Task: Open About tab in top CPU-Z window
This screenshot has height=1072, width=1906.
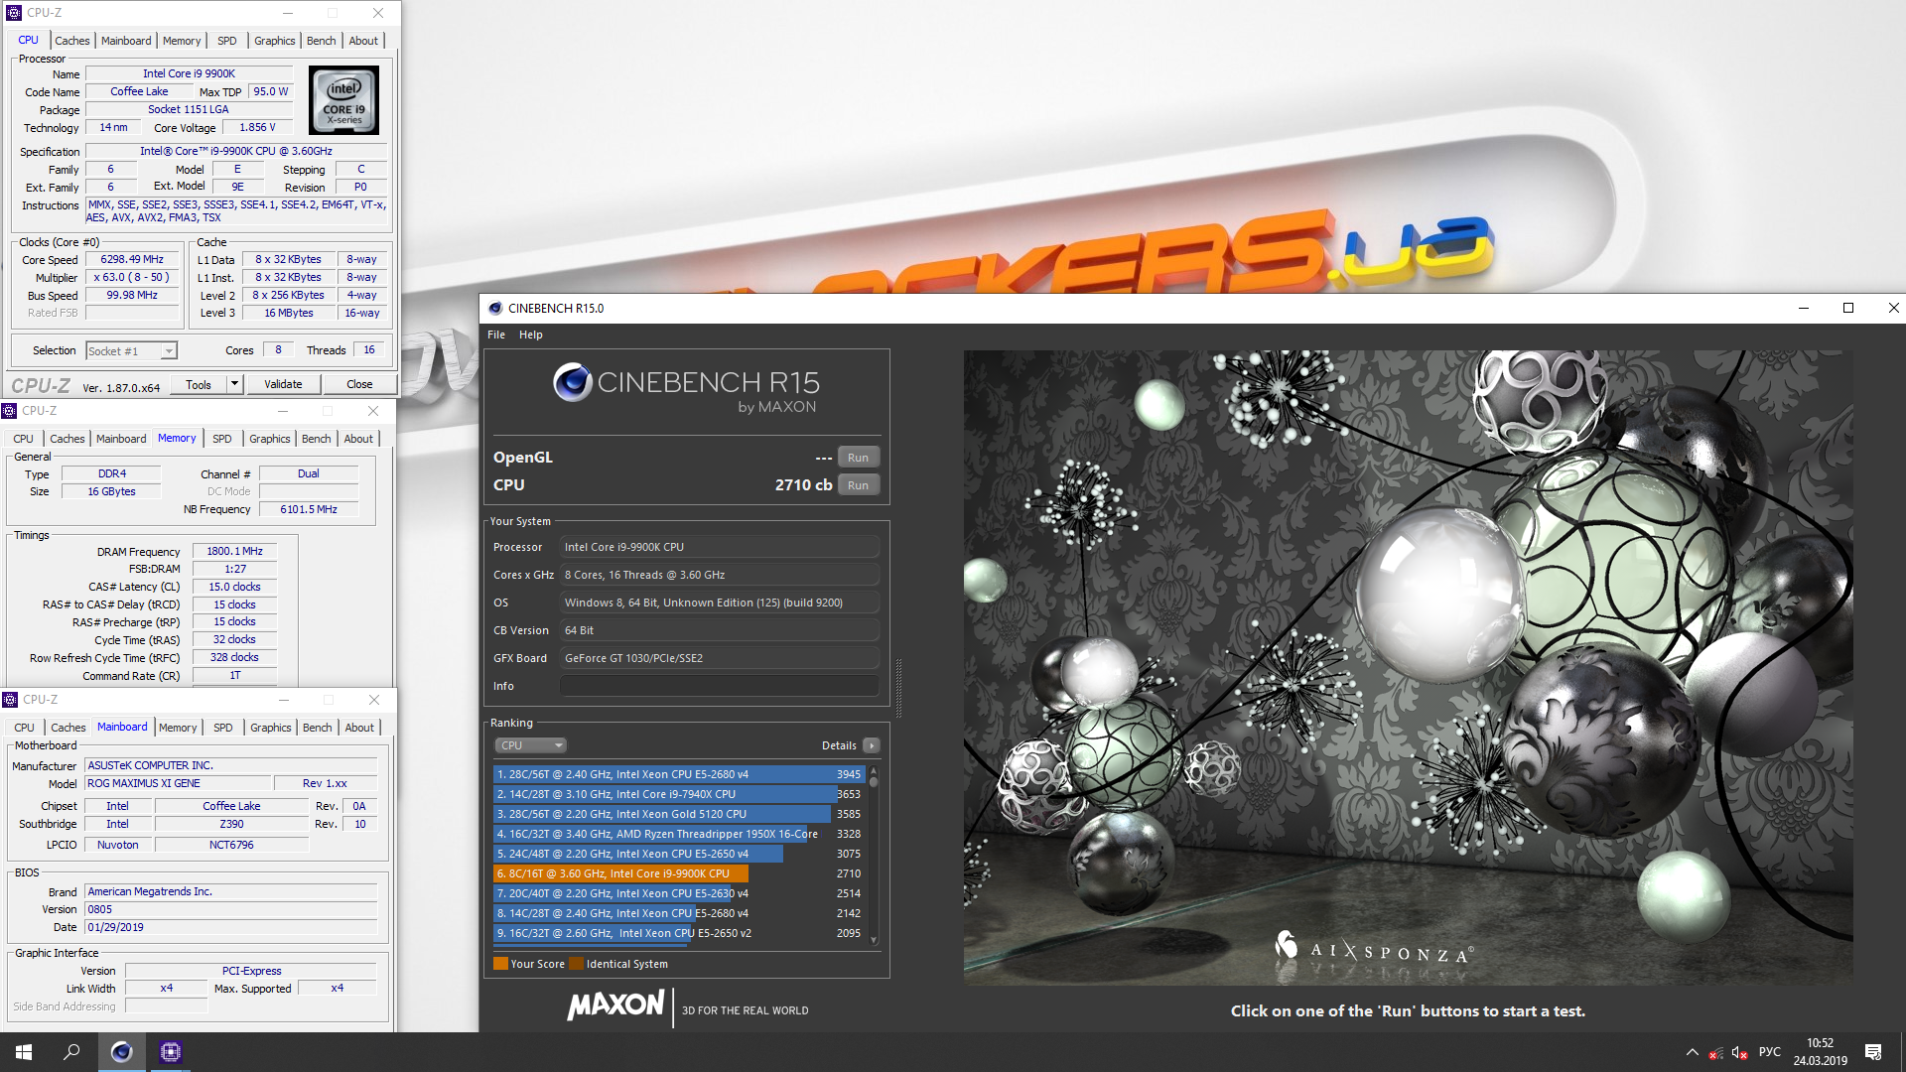Action: click(x=363, y=41)
